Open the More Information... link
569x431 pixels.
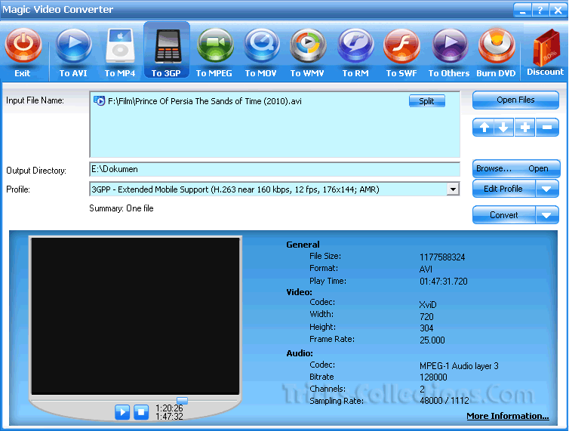click(x=508, y=416)
